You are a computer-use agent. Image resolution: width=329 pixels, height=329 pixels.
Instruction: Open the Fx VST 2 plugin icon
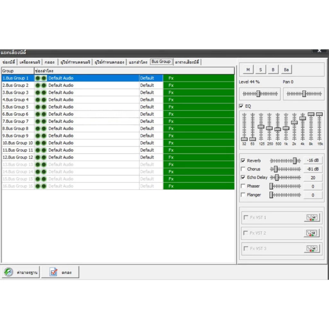[x=312, y=233]
